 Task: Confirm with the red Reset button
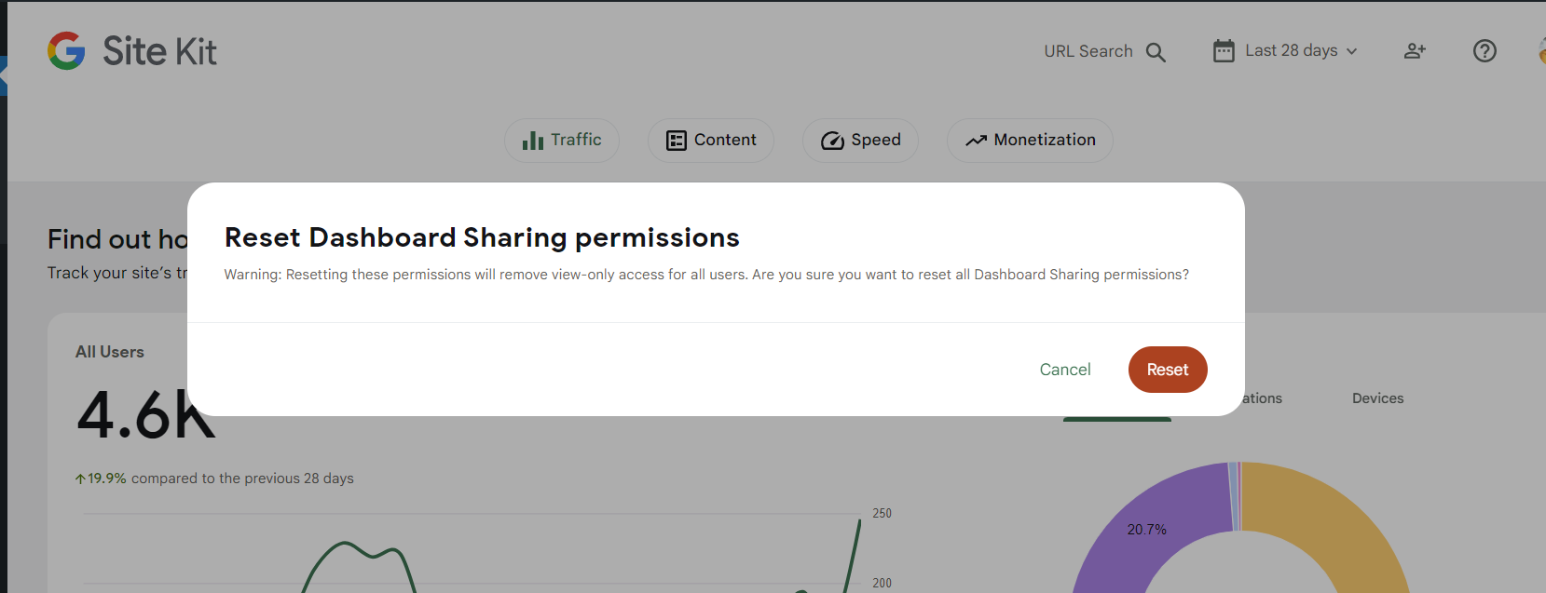coord(1168,370)
